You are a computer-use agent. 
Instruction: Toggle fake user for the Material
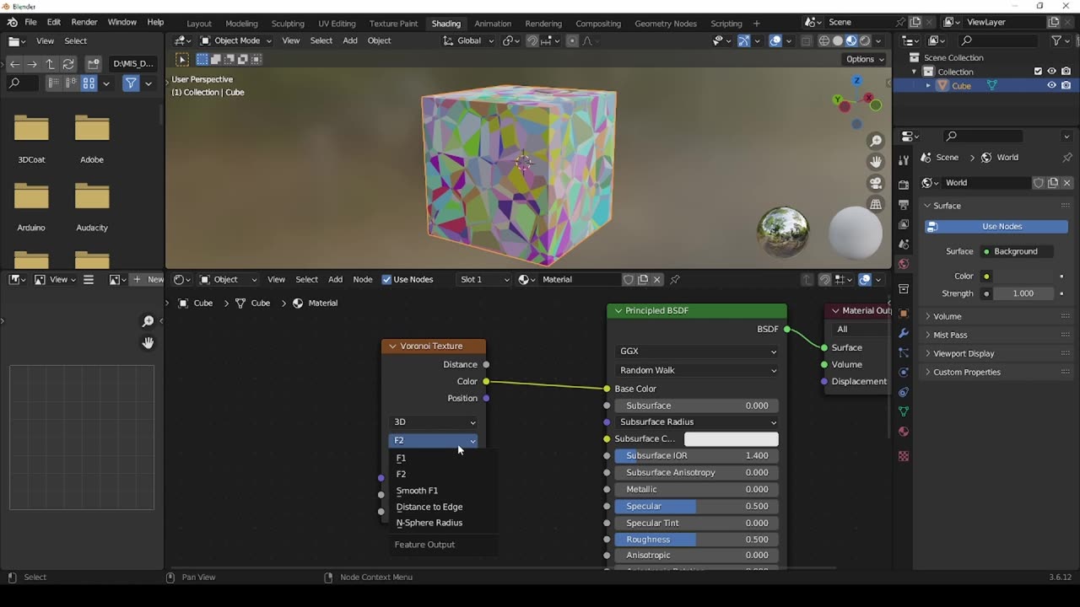[x=629, y=280]
